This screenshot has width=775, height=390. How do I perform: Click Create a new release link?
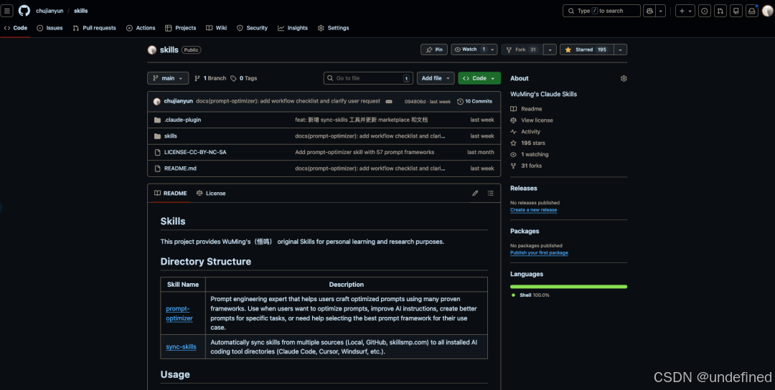tap(533, 210)
